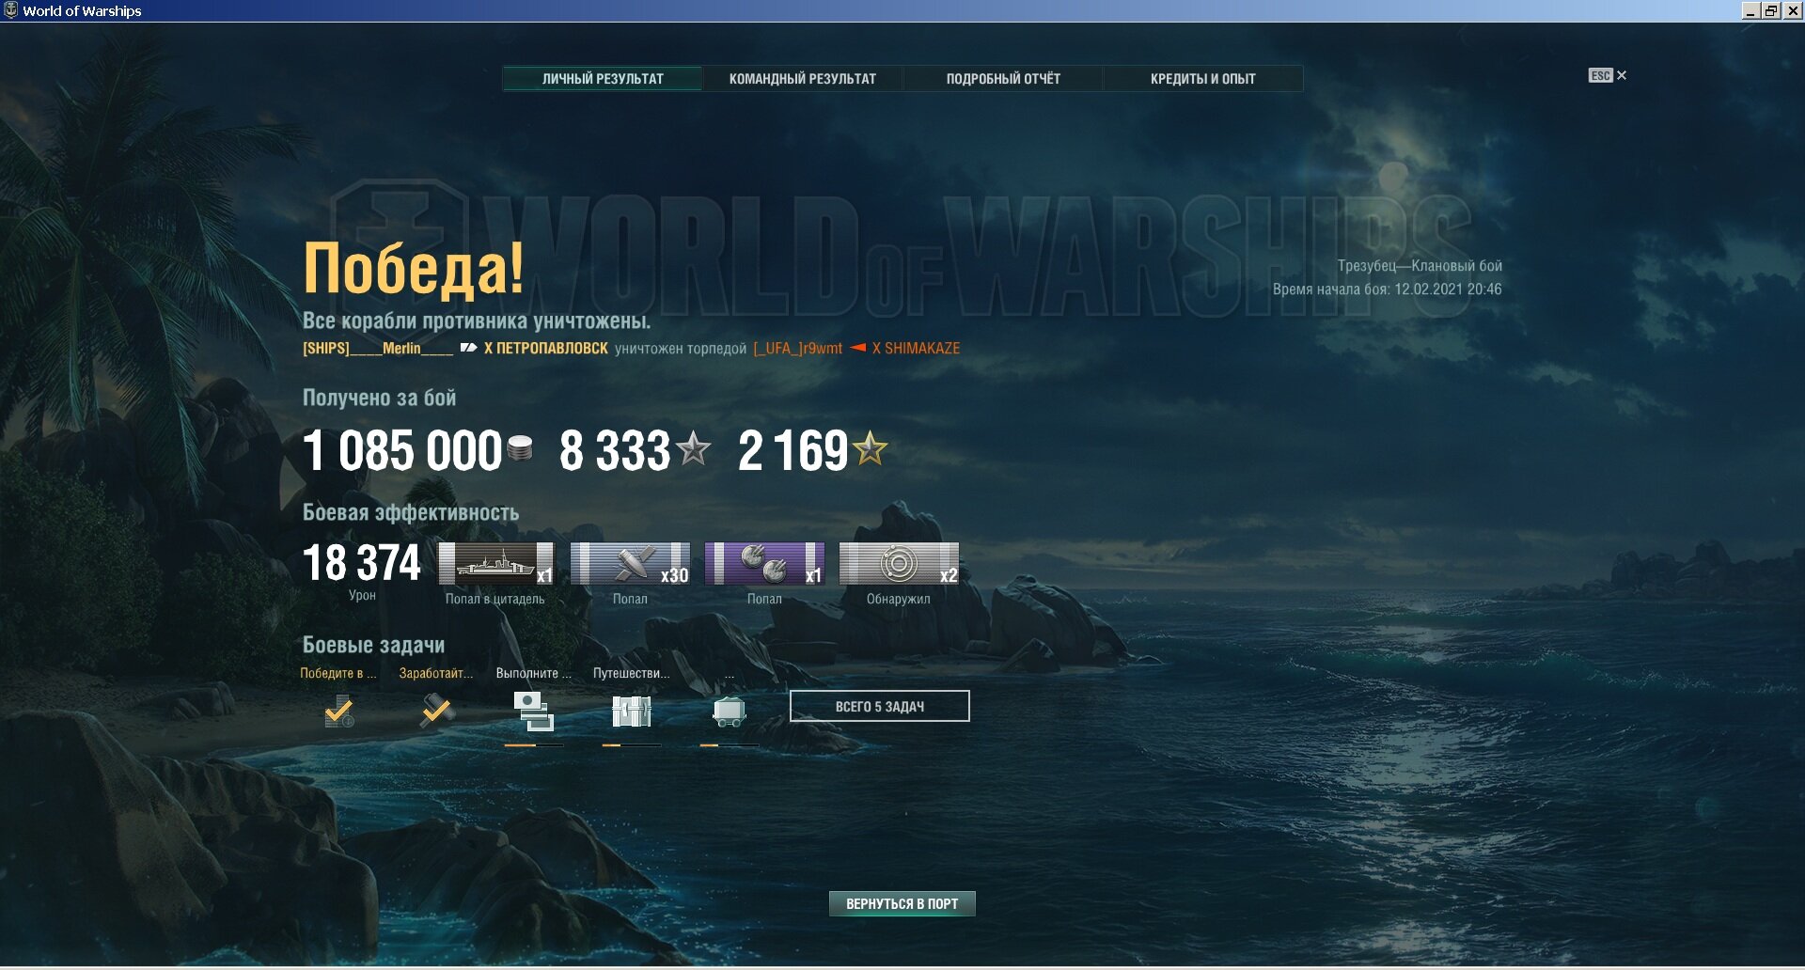Click the 1 085 000 credits value

point(402,450)
